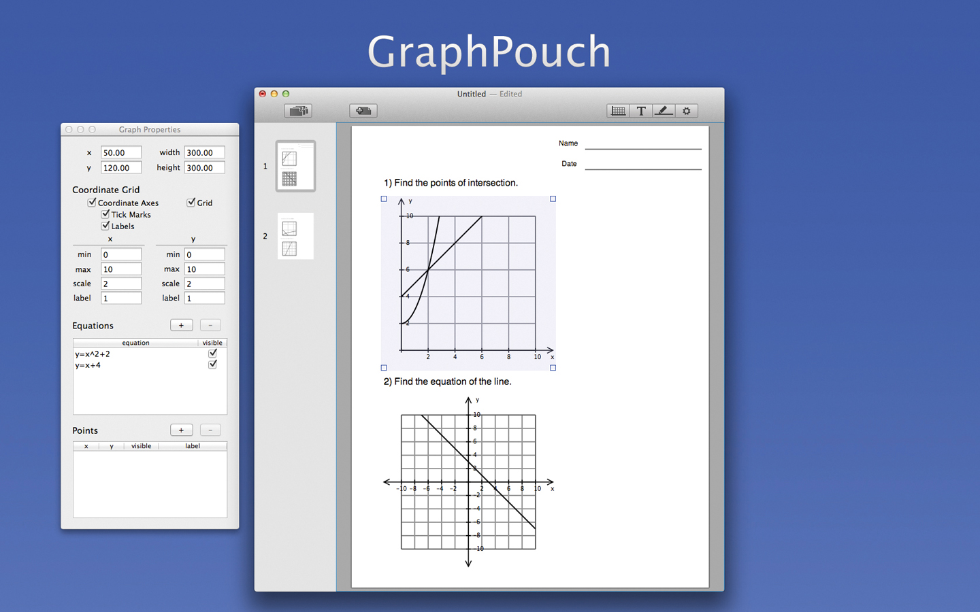Select the page 2 thumbnail
Image resolution: width=980 pixels, height=612 pixels.
tap(295, 236)
